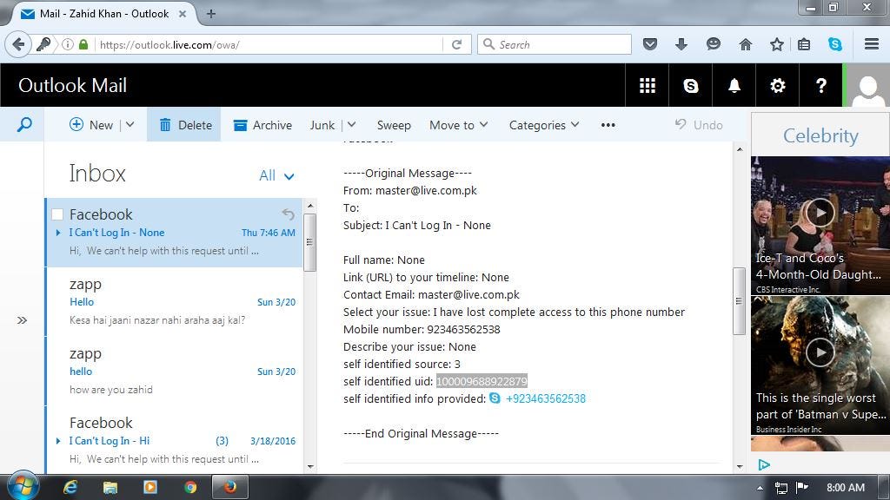This screenshot has height=500, width=890.
Task: Click the Undo button
Action: tap(699, 125)
